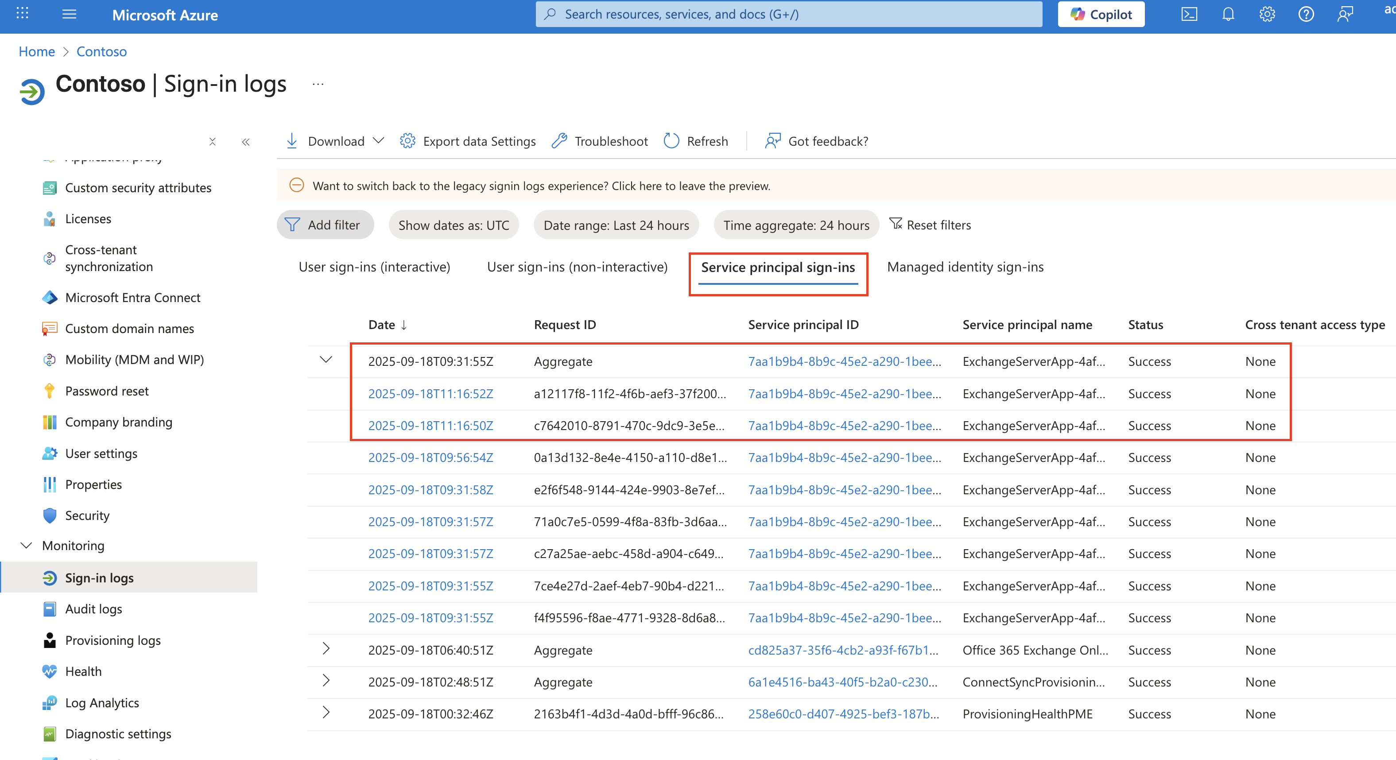This screenshot has width=1396, height=760.
Task: Collapse the left sidebar with double chevron
Action: point(245,142)
